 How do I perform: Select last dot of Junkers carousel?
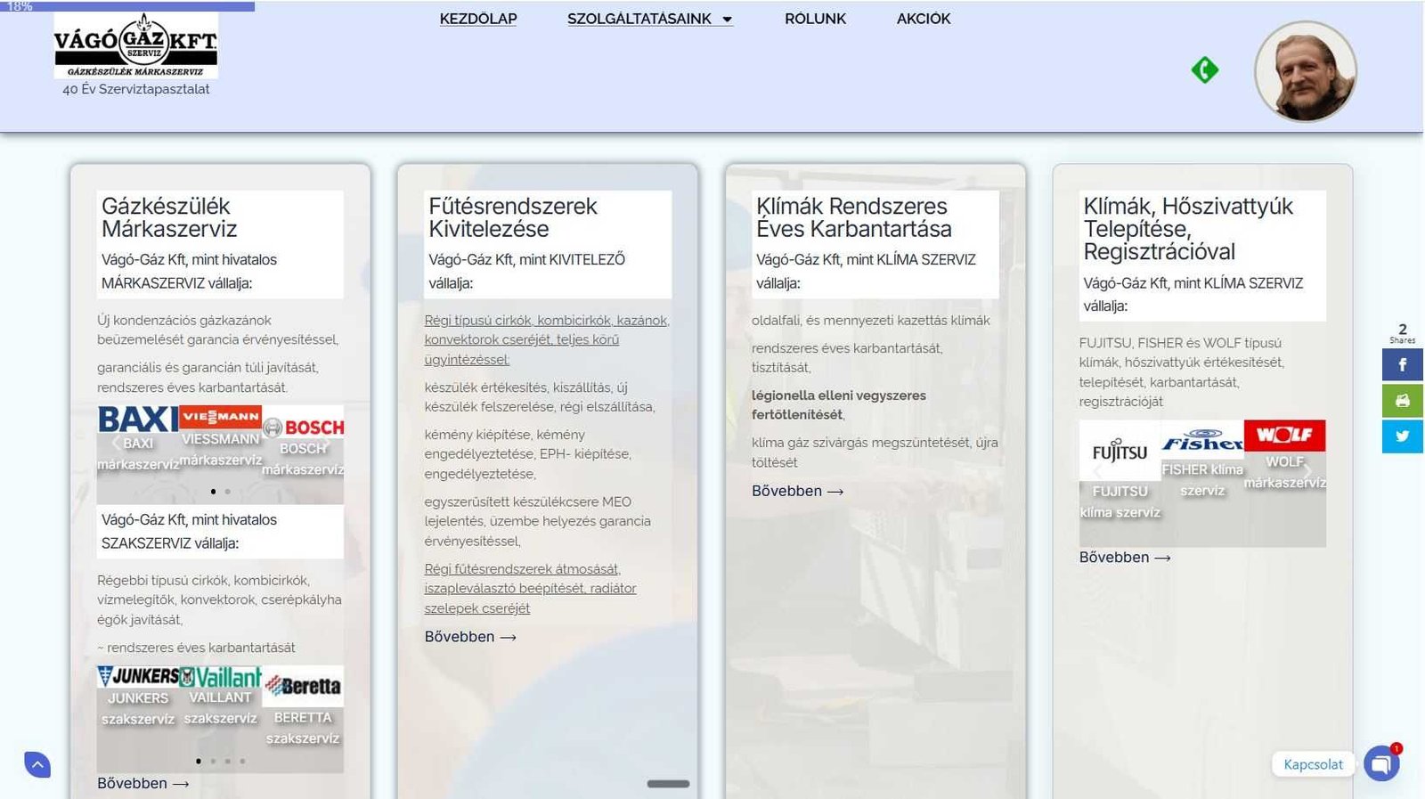pos(242,762)
